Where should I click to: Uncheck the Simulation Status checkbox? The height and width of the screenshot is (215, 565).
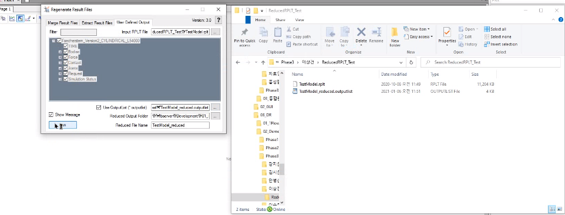66,79
